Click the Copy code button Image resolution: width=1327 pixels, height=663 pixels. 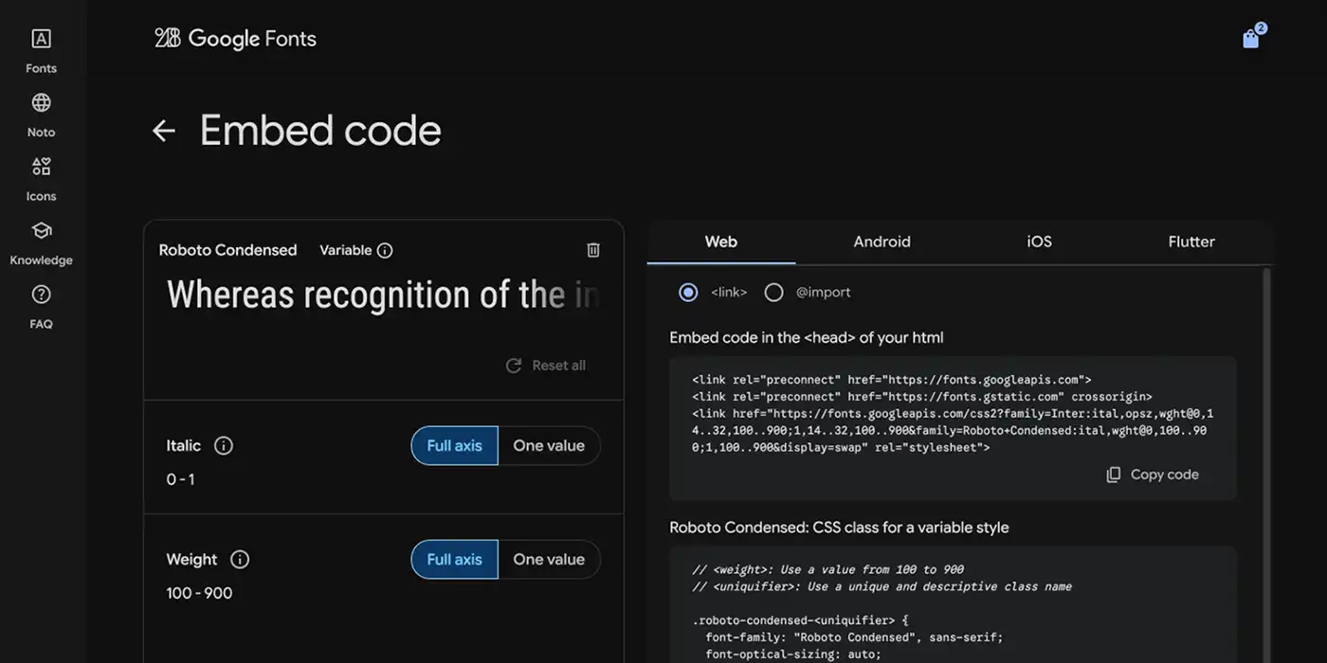(x=1153, y=475)
